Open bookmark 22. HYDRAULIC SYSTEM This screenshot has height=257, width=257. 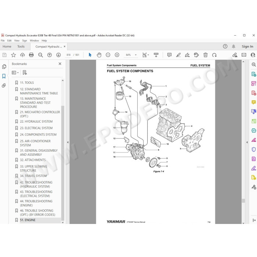pyautogui.click(x=36, y=122)
